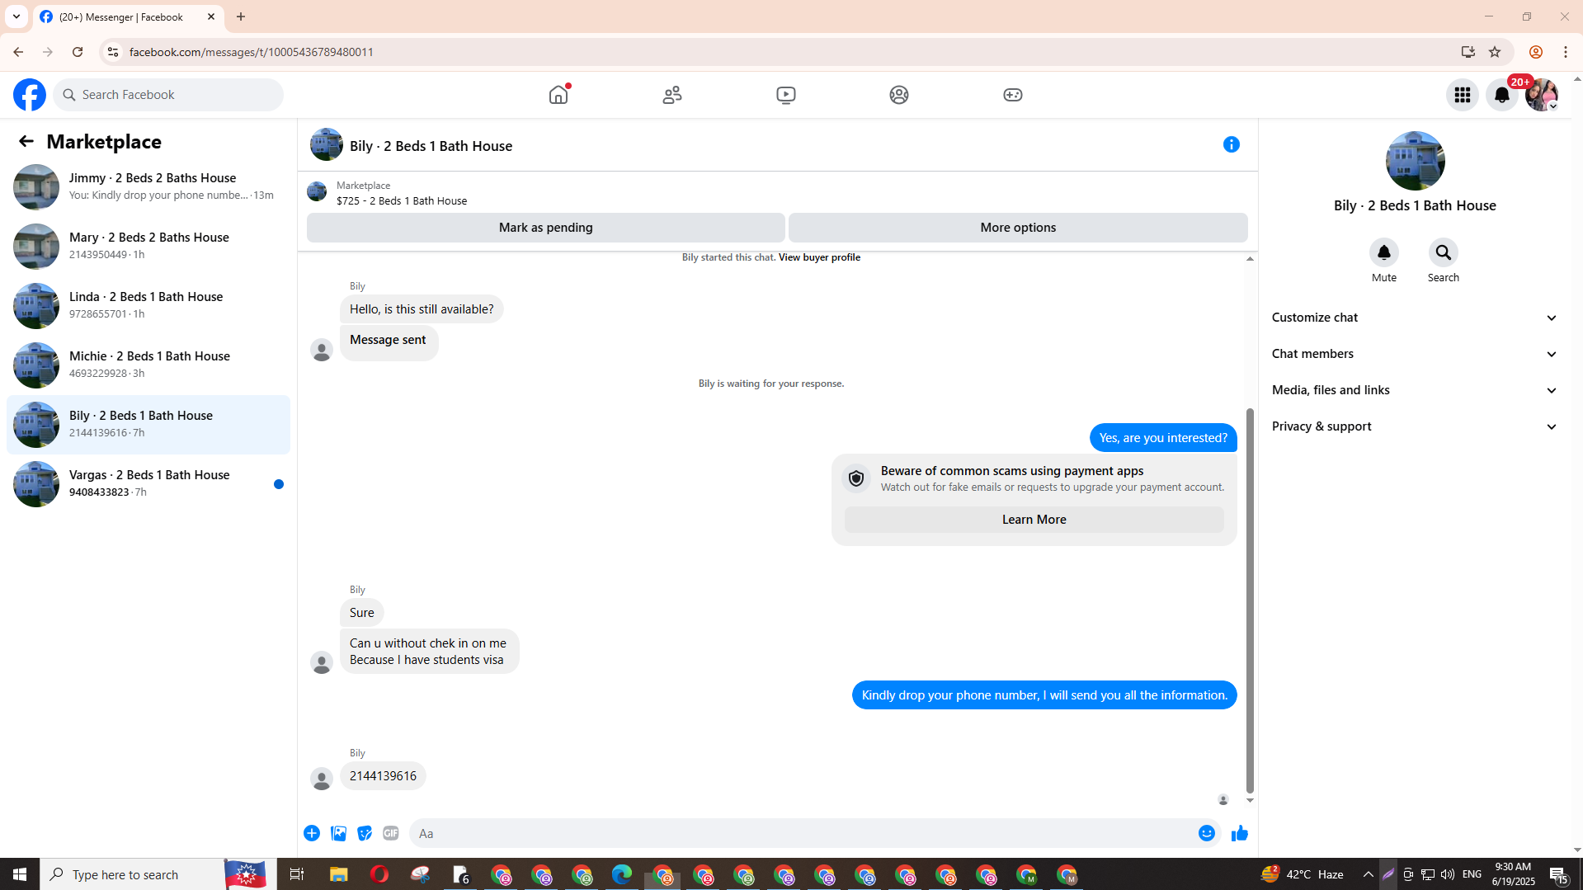Go back from Marketplace chats list
The height and width of the screenshot is (890, 1583).
[x=26, y=141]
